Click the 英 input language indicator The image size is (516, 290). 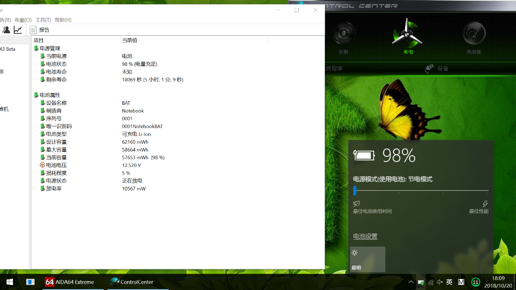pos(449,282)
